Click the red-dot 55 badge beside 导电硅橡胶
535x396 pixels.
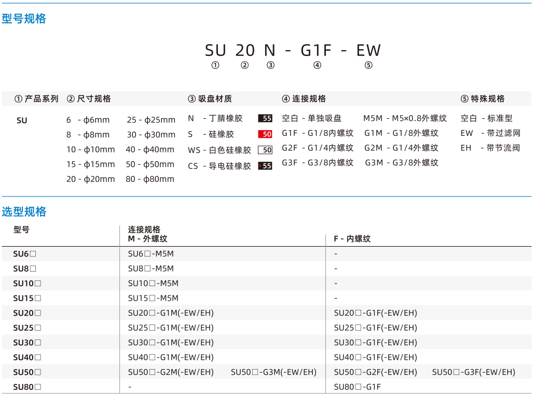265,166
